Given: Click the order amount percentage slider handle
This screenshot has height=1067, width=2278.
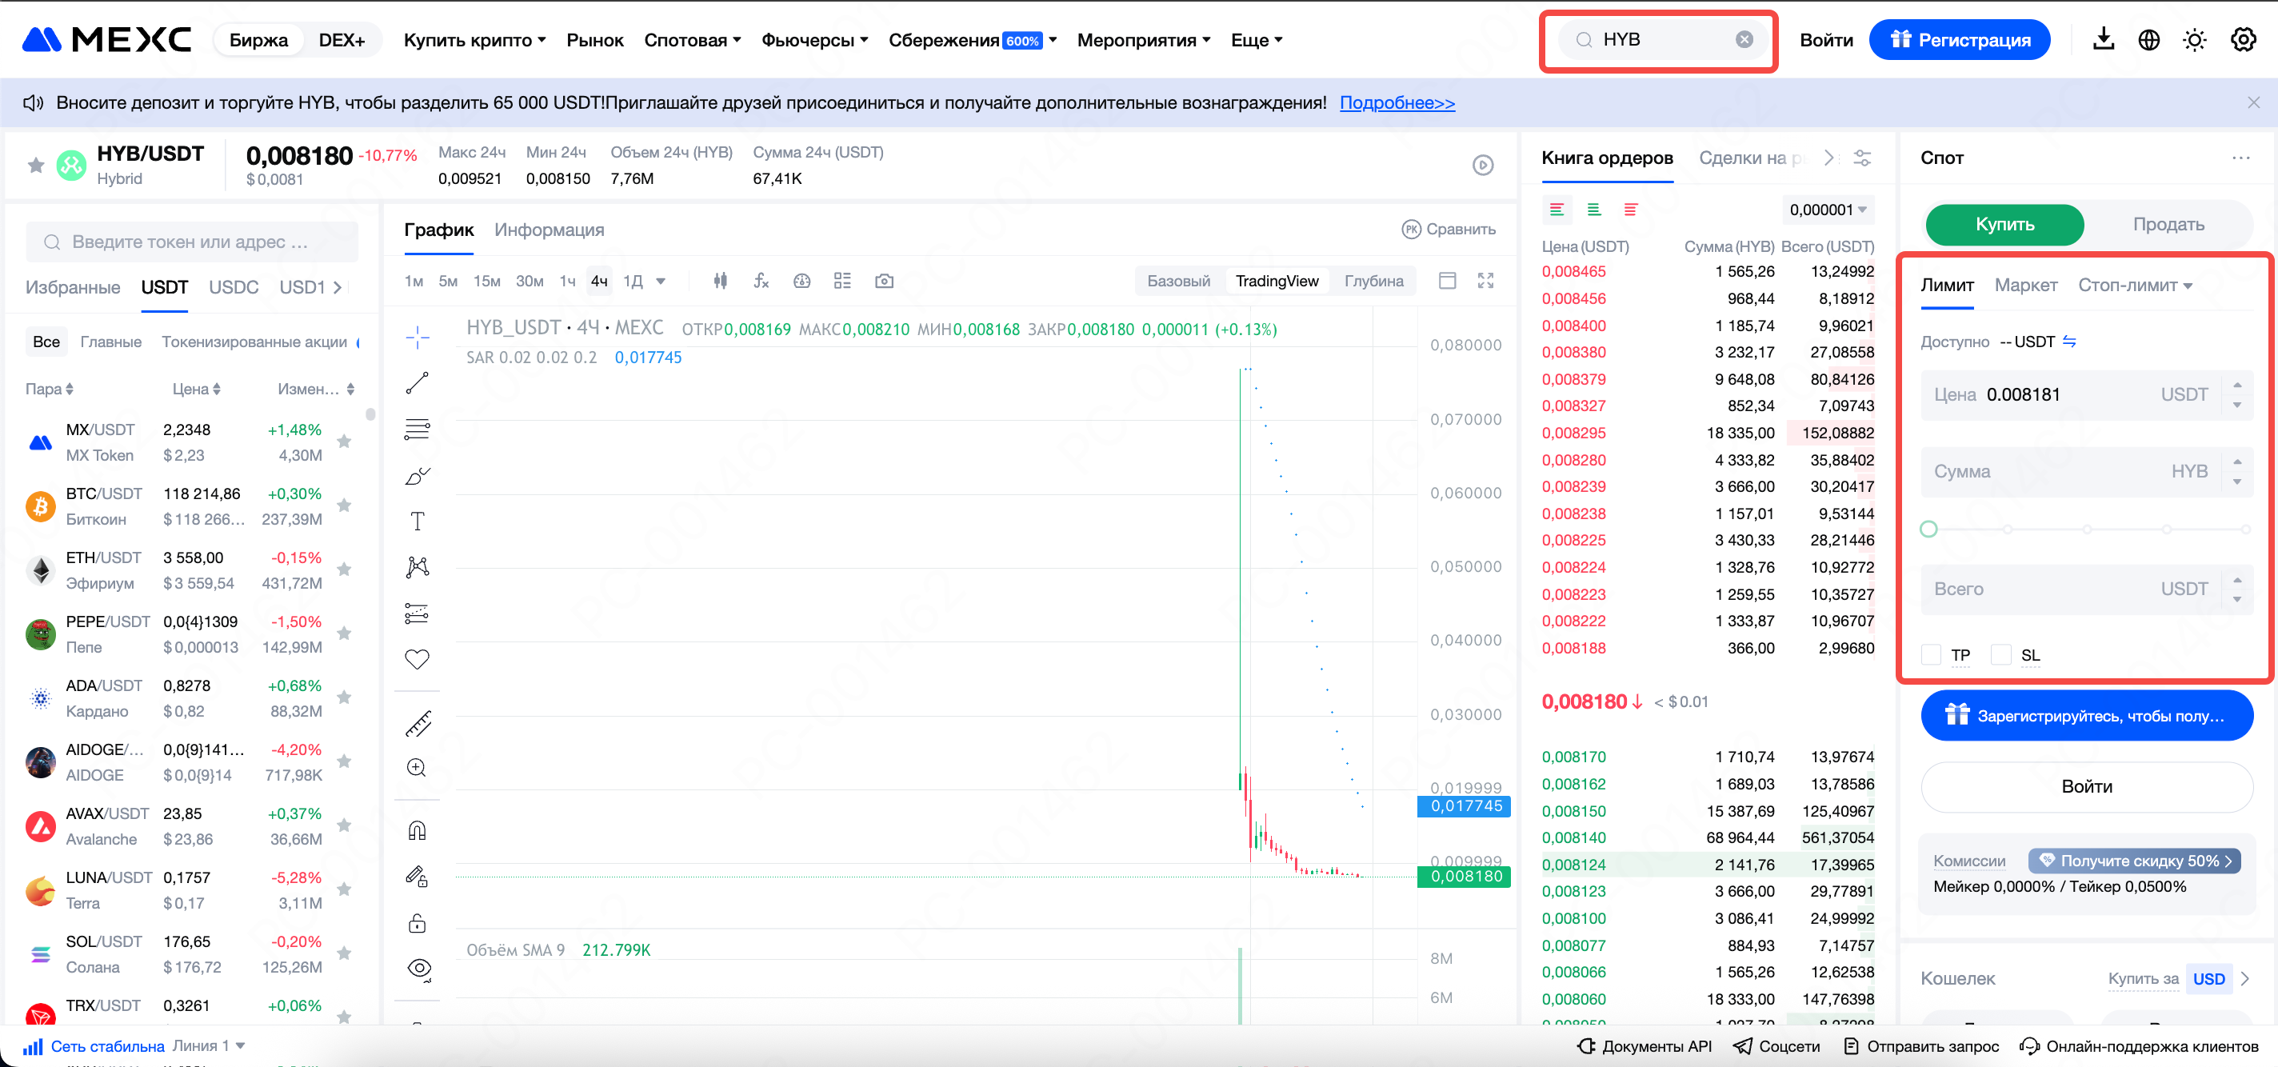Looking at the screenshot, I should 1928,529.
